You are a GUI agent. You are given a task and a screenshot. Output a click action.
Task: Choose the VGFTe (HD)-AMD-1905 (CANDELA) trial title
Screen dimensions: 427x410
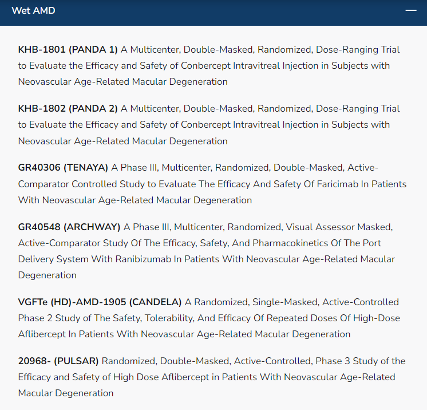click(100, 302)
